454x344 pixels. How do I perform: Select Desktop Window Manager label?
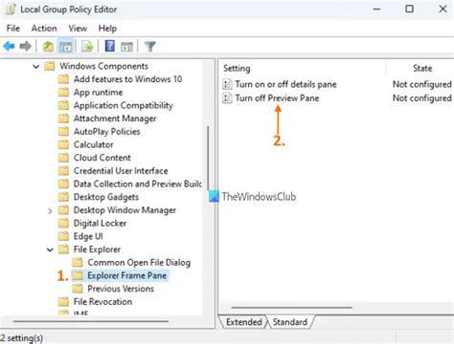click(x=125, y=210)
